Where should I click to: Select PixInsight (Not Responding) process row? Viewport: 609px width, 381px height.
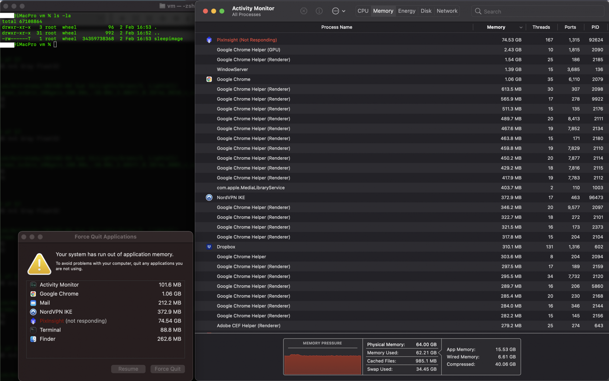[x=402, y=40]
